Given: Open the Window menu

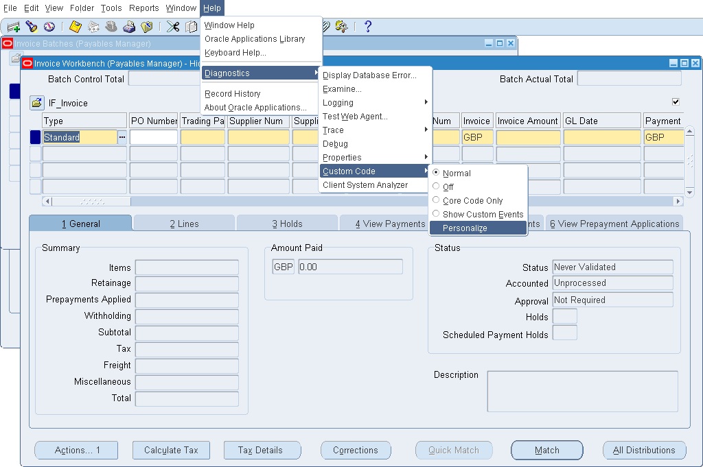Looking at the screenshot, I should point(181,8).
